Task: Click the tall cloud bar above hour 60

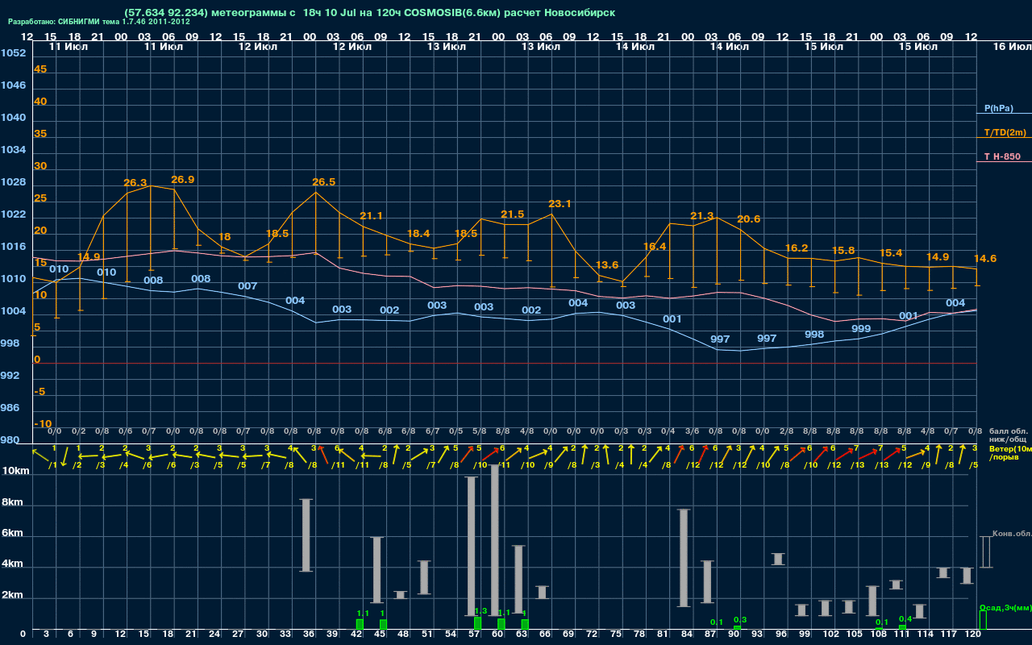Action: (495, 540)
